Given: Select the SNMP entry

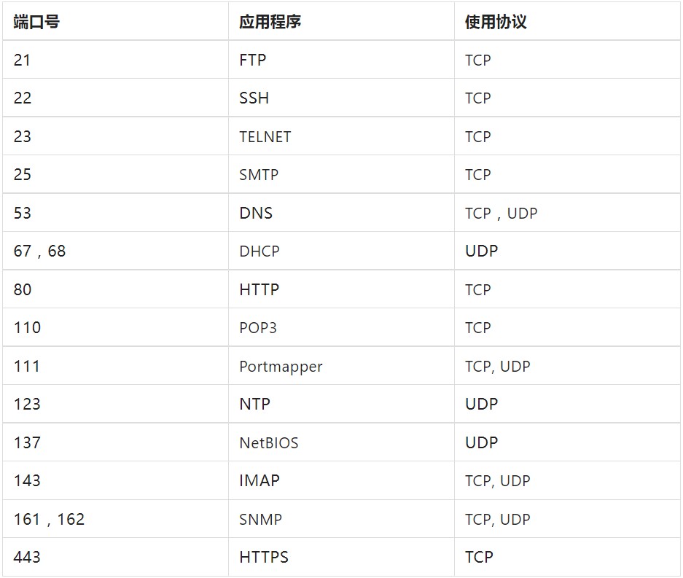Looking at the screenshot, I should click(260, 520).
